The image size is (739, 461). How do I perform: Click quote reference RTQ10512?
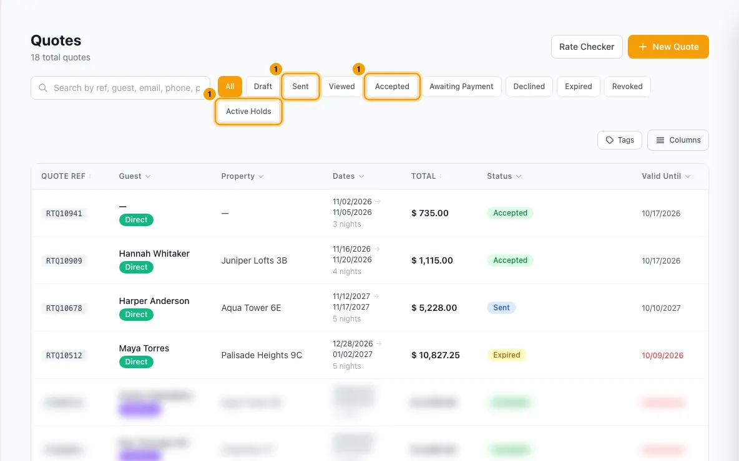coord(64,356)
